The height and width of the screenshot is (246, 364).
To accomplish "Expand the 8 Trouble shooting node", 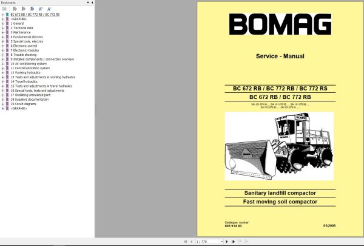I will 3,55.
